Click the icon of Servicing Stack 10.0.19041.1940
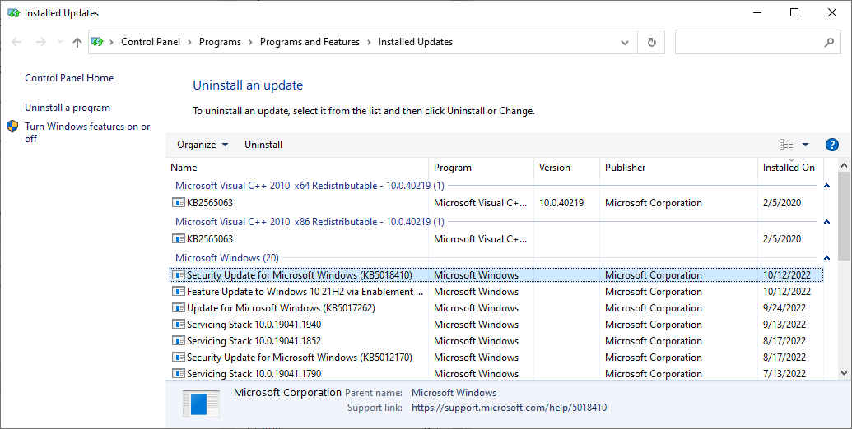The width and height of the screenshot is (852, 429). click(179, 325)
